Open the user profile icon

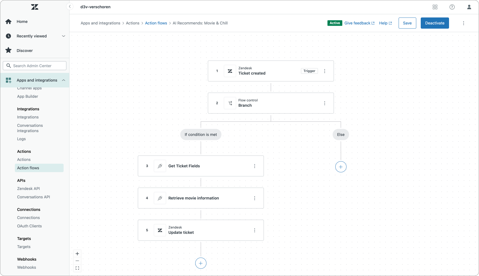[x=469, y=7]
